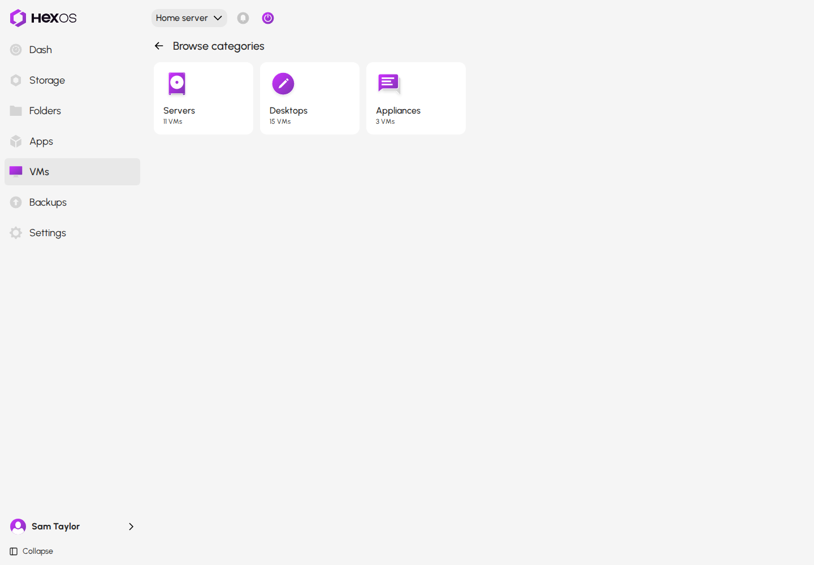Image resolution: width=814 pixels, height=565 pixels.
Task: Select the Storage sidebar icon
Action: click(x=16, y=80)
